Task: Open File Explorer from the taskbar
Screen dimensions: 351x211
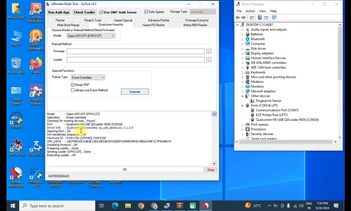Action: click(x=128, y=206)
